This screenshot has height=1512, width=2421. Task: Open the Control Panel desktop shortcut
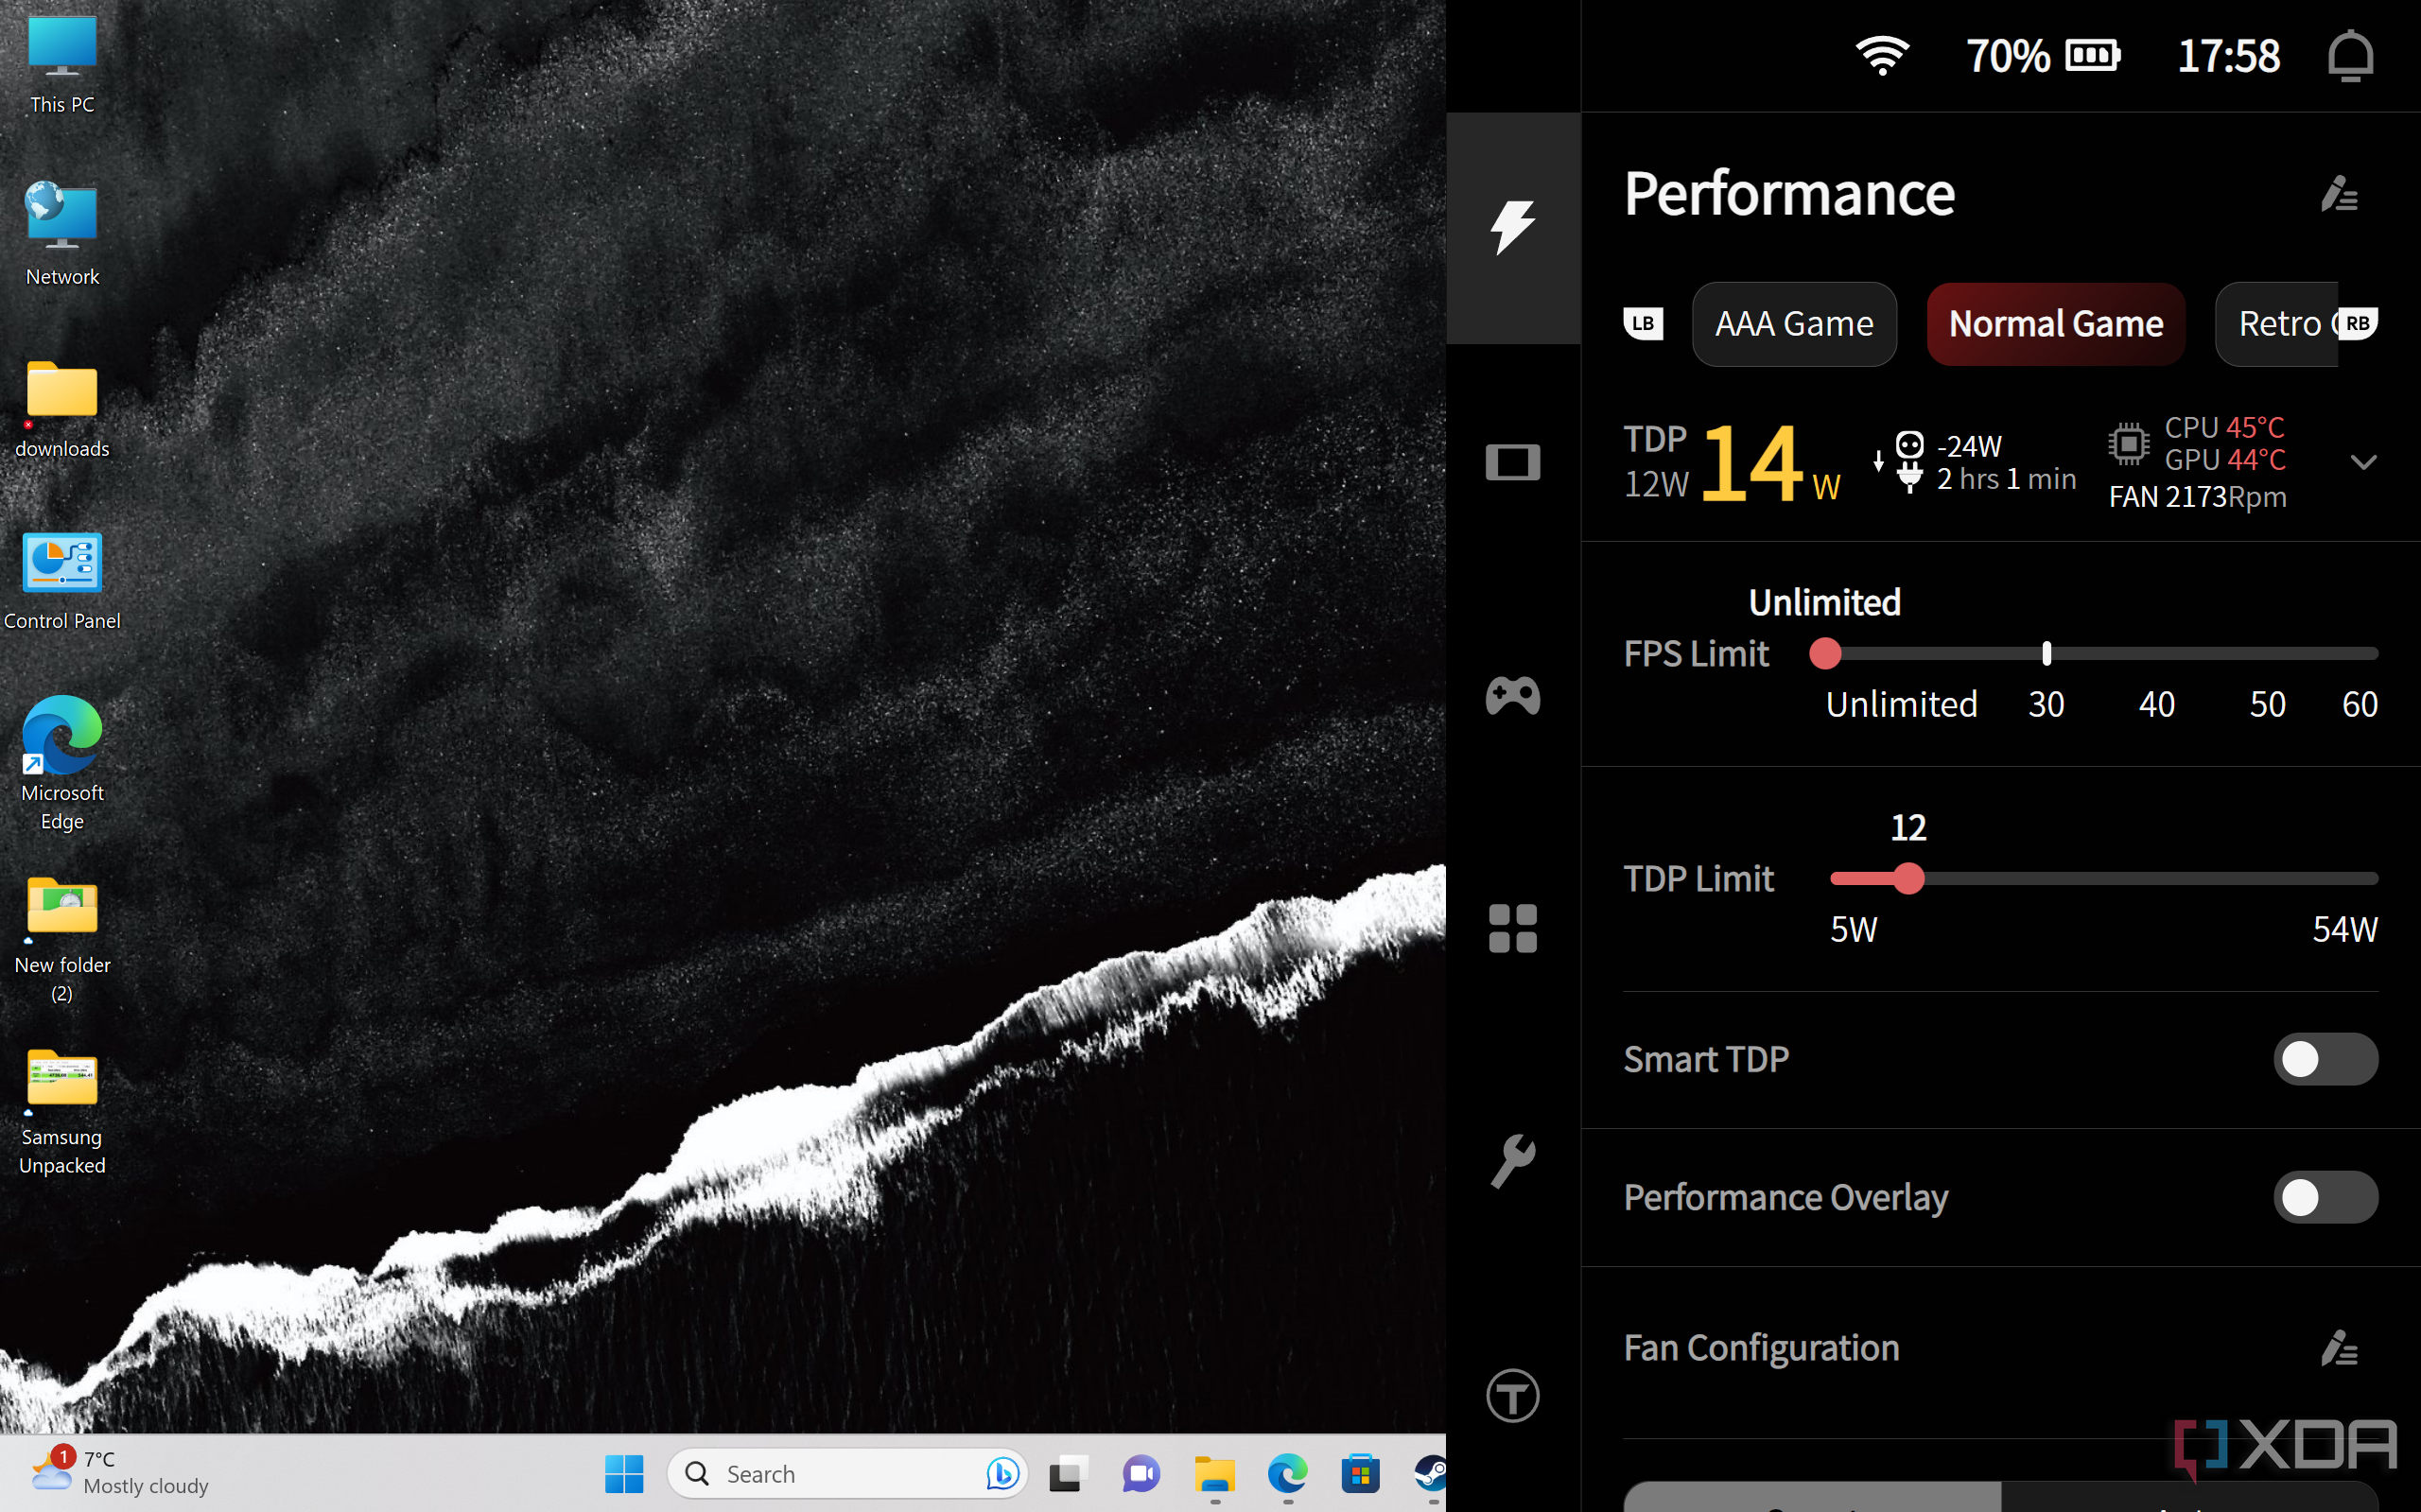62,580
